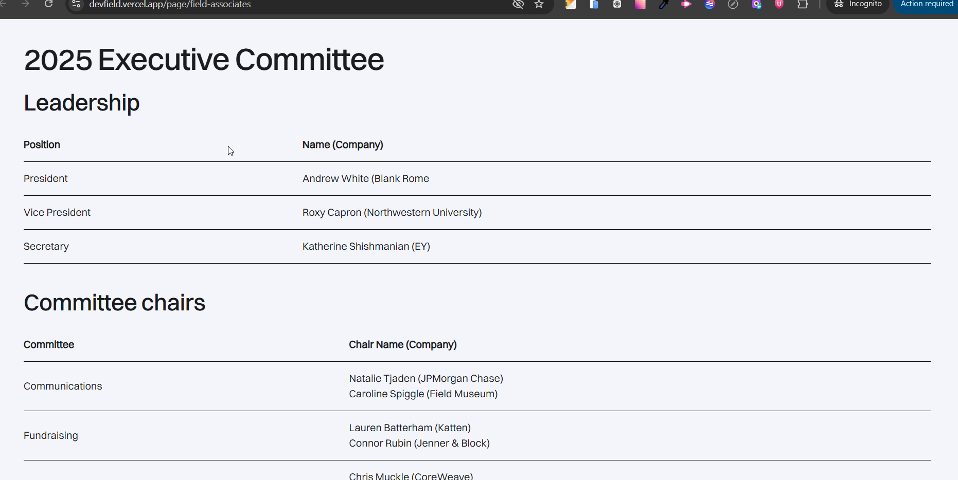Click the crossed-out eye icon in address bar

[518, 4]
